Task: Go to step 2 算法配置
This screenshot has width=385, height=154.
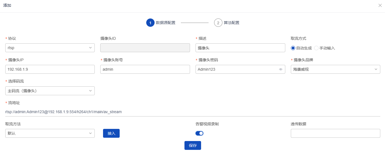Action: coord(227,23)
